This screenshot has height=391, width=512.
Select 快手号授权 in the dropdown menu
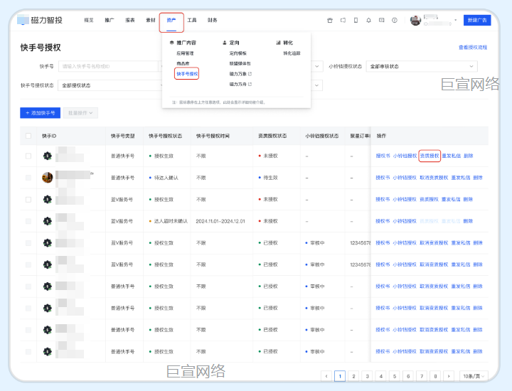187,74
